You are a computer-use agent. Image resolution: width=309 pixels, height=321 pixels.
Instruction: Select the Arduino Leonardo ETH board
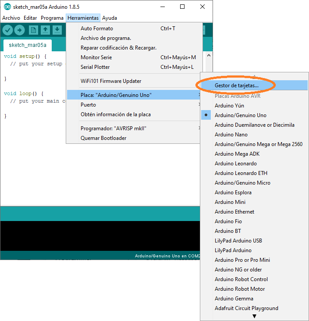pyautogui.click(x=254, y=173)
